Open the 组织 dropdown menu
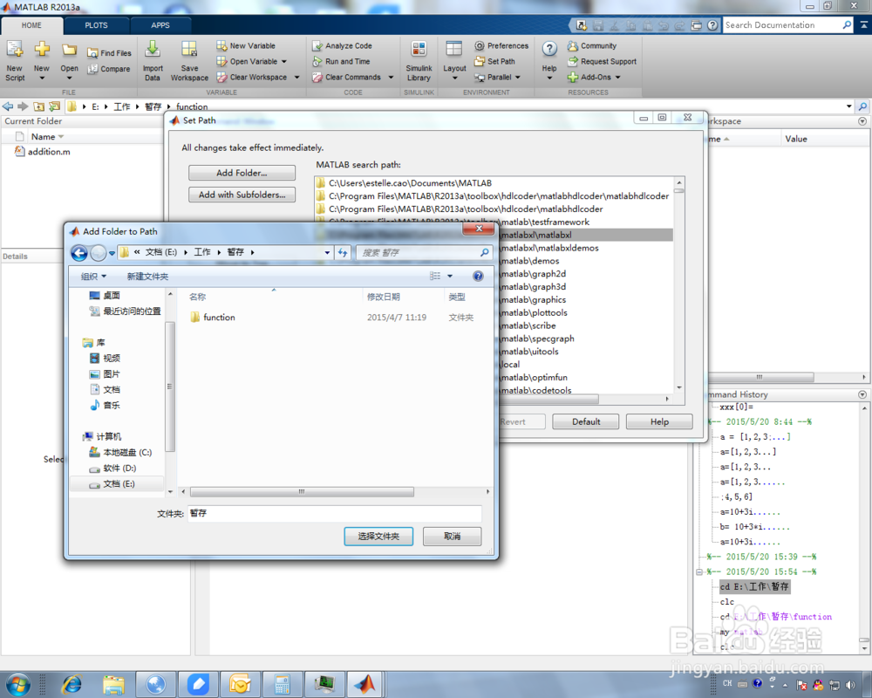This screenshot has width=872, height=698. coord(93,277)
